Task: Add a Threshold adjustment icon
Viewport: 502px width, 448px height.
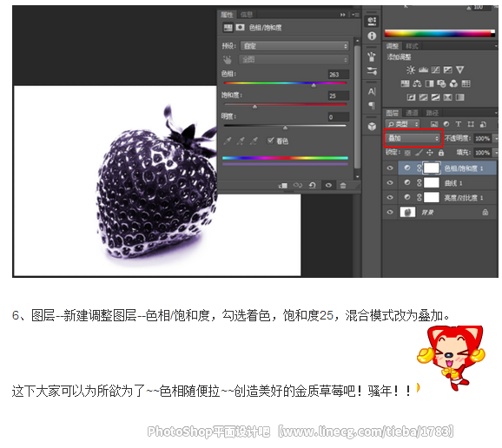Action: [435, 97]
